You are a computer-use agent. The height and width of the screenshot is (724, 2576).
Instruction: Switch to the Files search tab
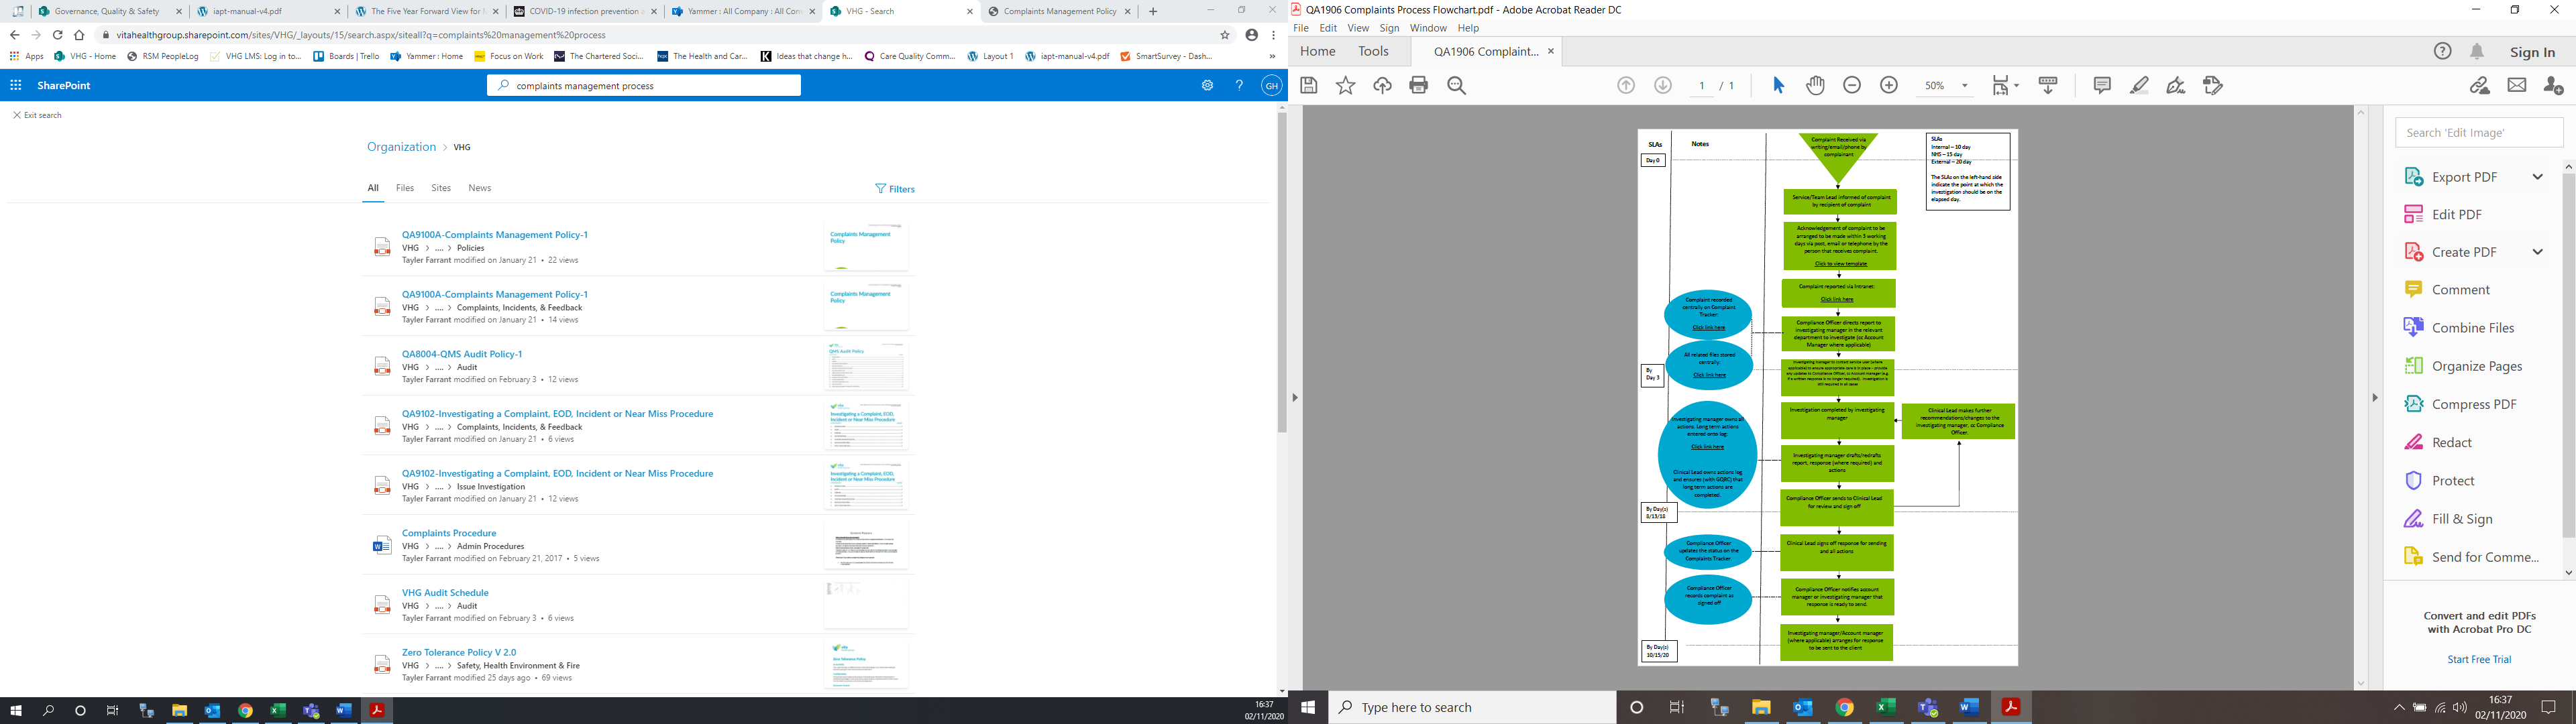405,188
